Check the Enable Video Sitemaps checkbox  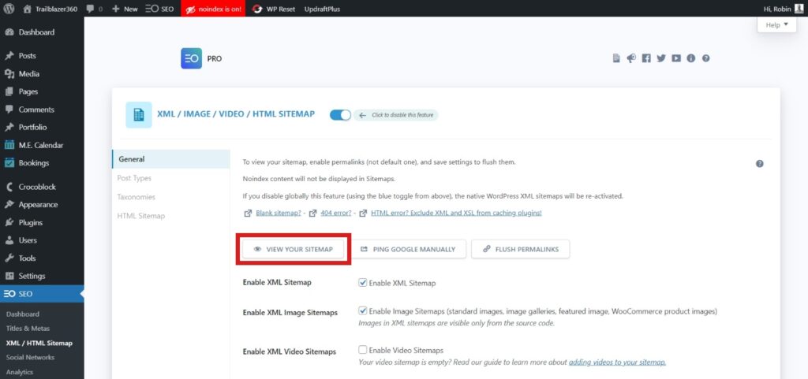click(x=363, y=350)
